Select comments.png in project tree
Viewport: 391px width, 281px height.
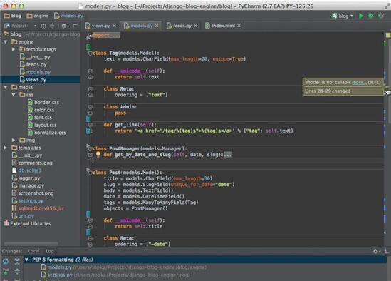click(32, 163)
